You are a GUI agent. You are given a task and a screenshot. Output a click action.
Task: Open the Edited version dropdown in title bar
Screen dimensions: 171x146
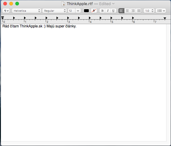coord(107,4)
